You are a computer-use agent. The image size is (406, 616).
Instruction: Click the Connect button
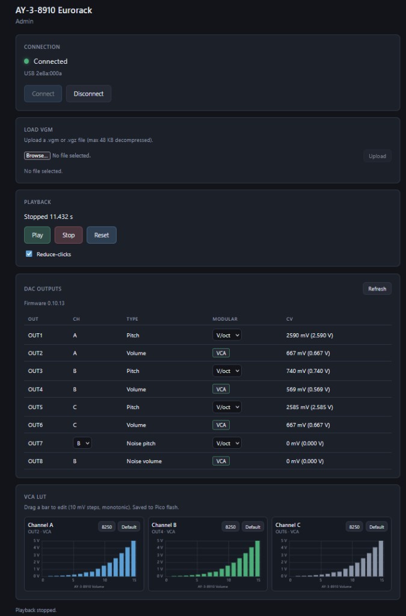(43, 93)
